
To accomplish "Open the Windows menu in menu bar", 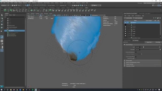I will [x=25, y=3].
